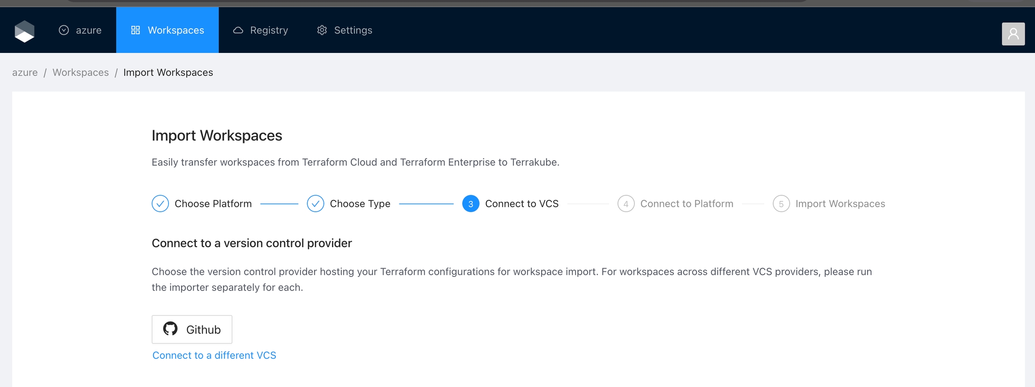Click the Choose Type checkmark step icon
The height and width of the screenshot is (387, 1035).
(x=315, y=204)
